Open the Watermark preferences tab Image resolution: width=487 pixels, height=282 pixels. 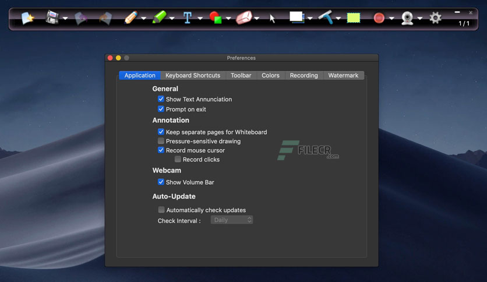pyautogui.click(x=343, y=76)
